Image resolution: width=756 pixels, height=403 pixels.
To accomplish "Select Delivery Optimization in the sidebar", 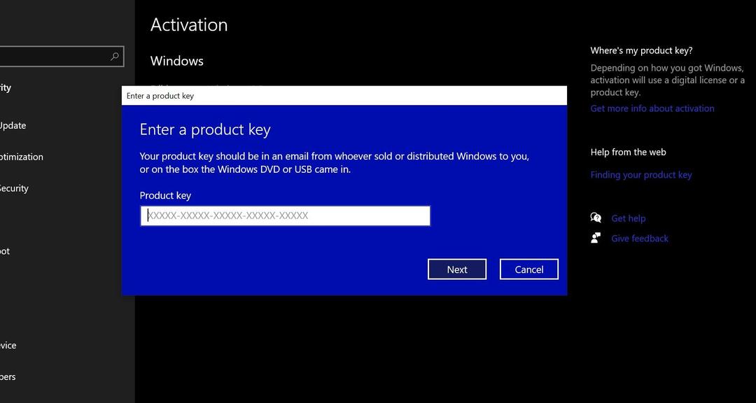I will coord(21,157).
